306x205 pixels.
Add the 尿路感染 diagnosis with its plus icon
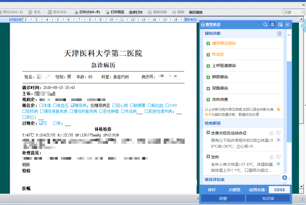coord(208,88)
